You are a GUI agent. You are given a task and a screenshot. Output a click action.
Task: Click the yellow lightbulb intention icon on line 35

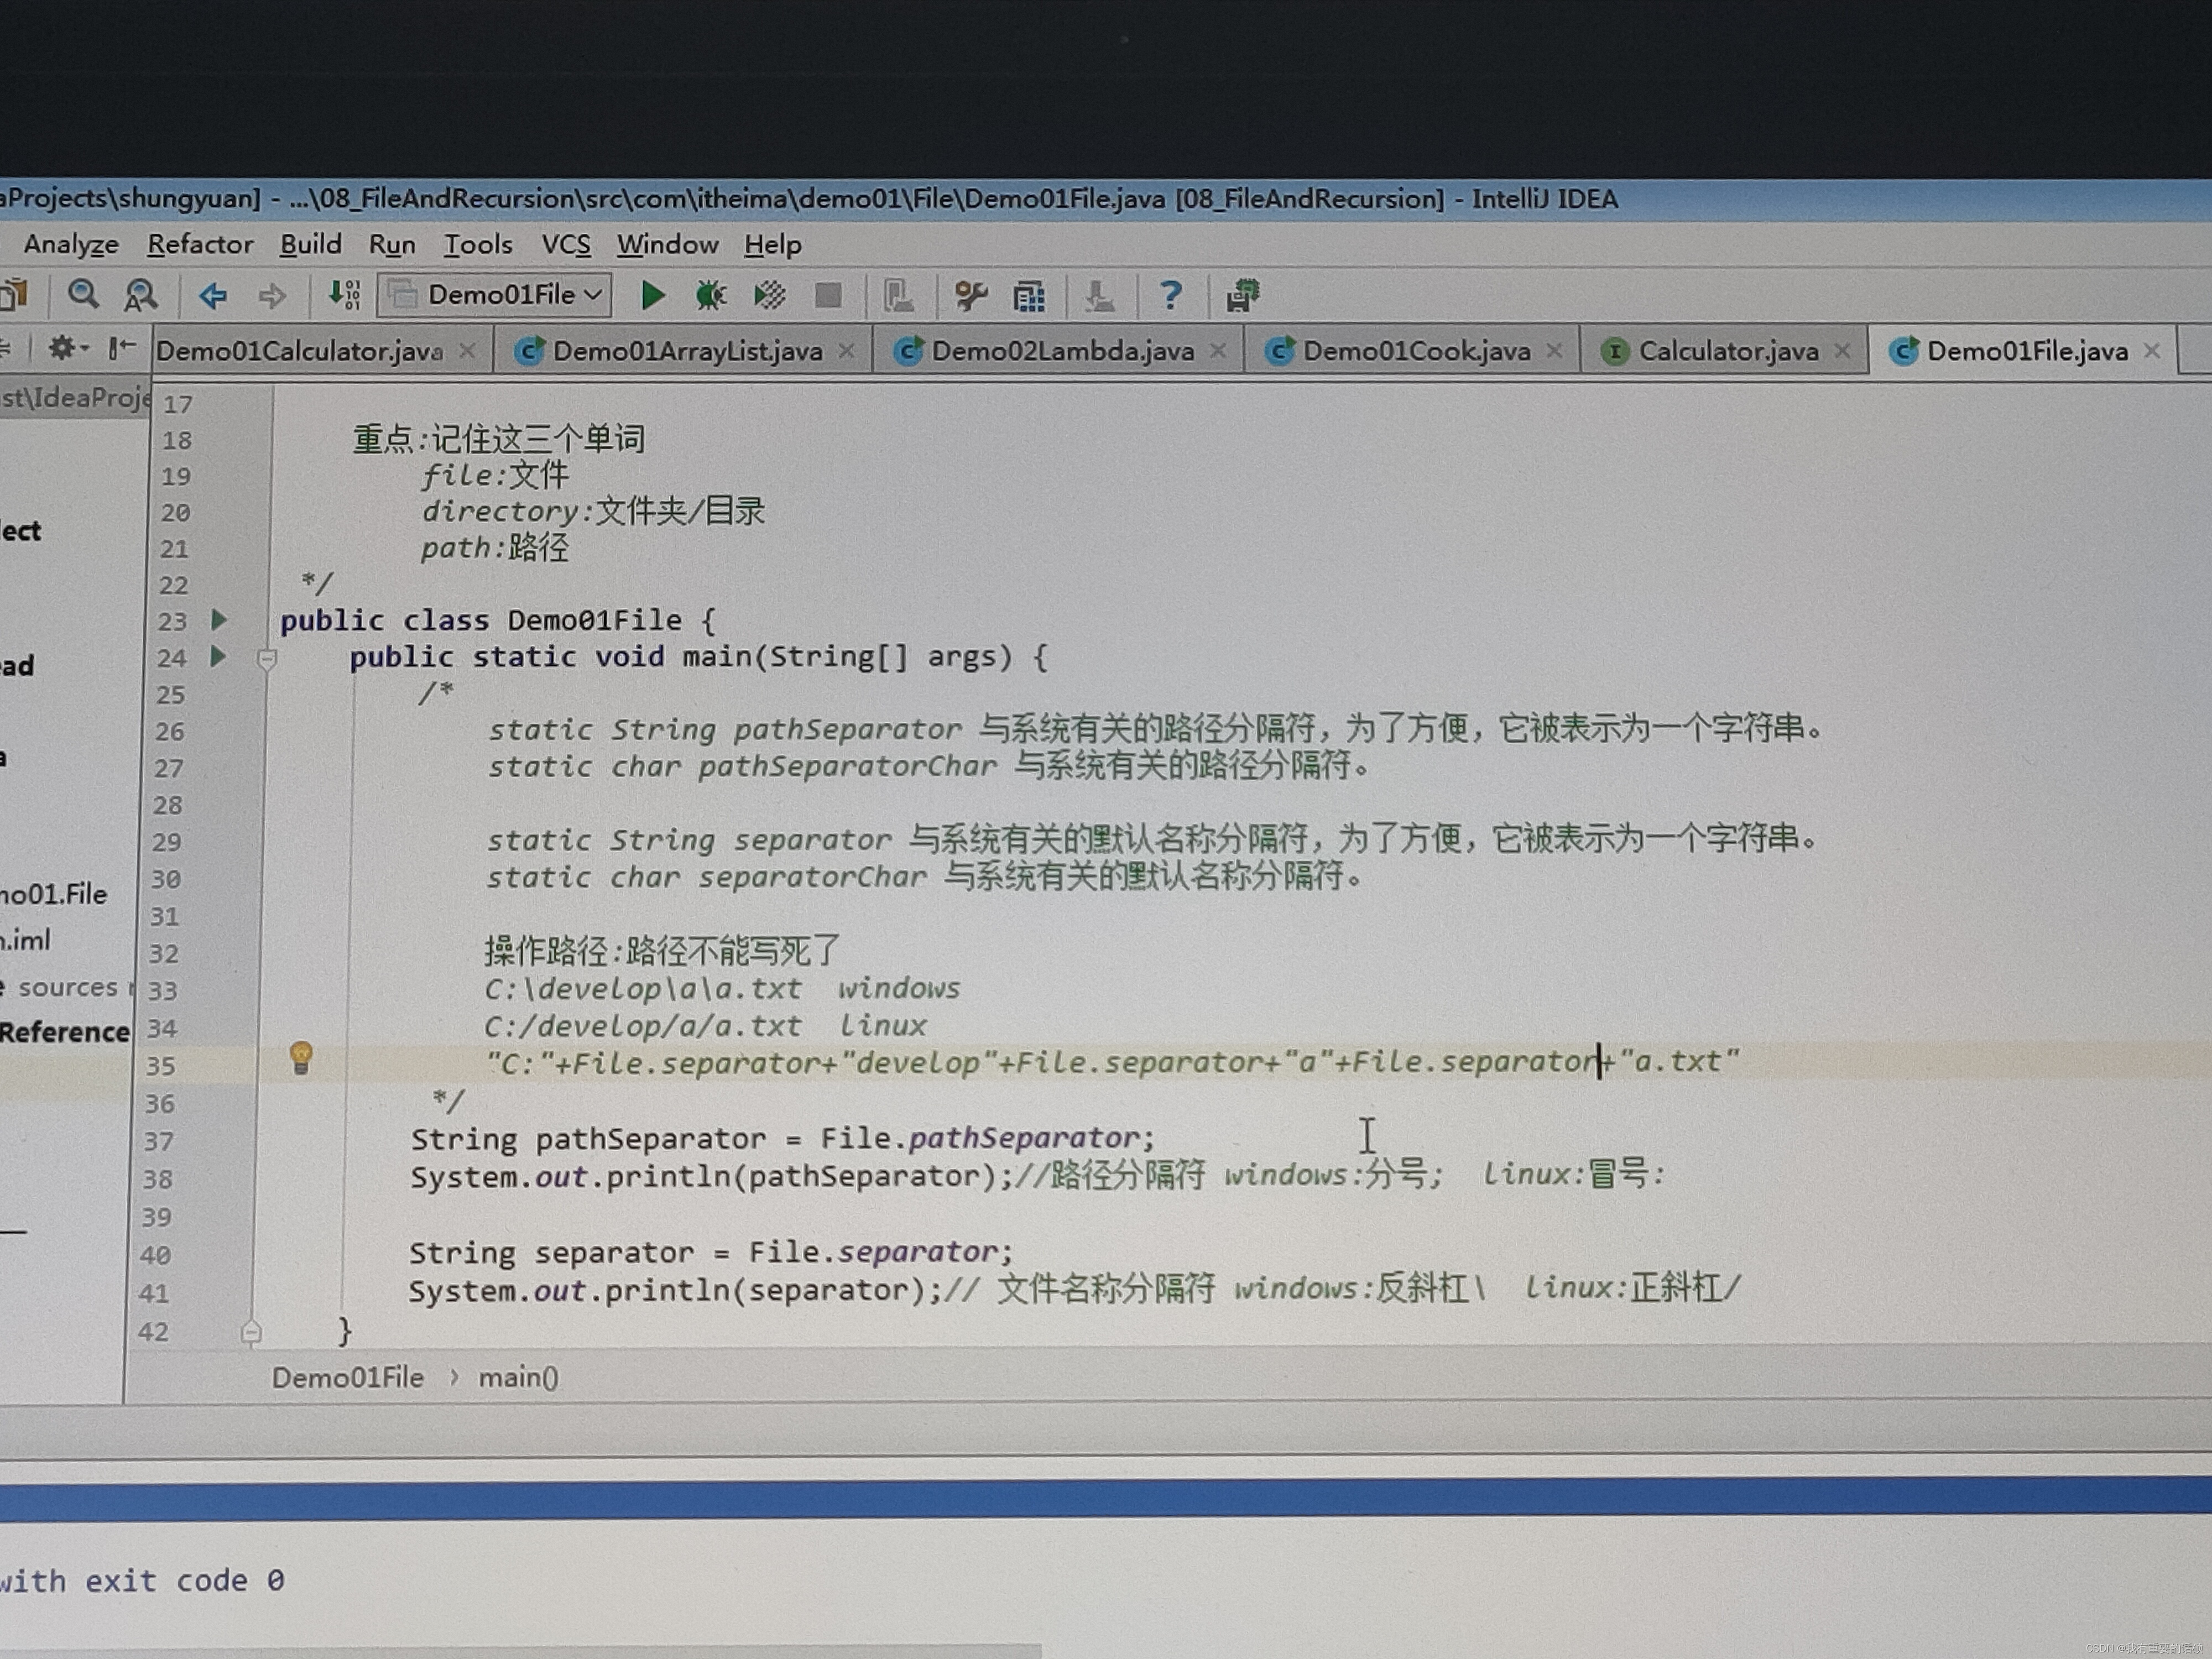[x=301, y=1058]
